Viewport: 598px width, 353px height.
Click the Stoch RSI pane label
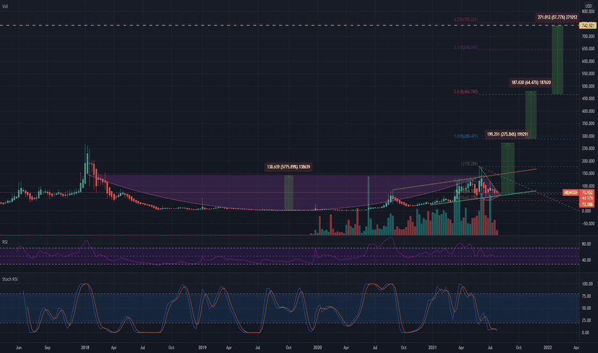10,279
